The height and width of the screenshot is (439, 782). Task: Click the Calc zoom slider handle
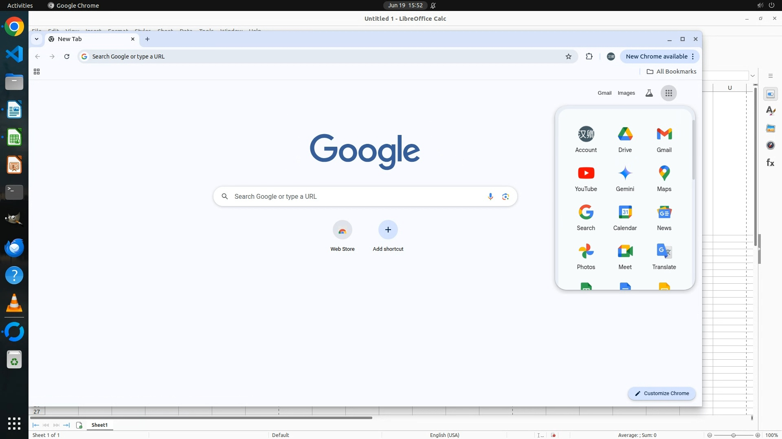[733, 435]
